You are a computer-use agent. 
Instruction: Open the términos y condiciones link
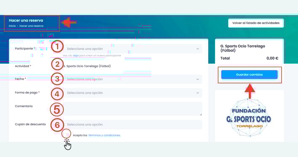click(x=104, y=135)
